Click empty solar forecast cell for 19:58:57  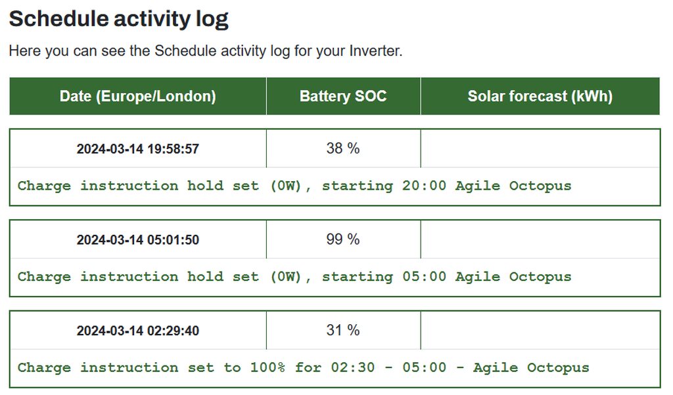540,148
